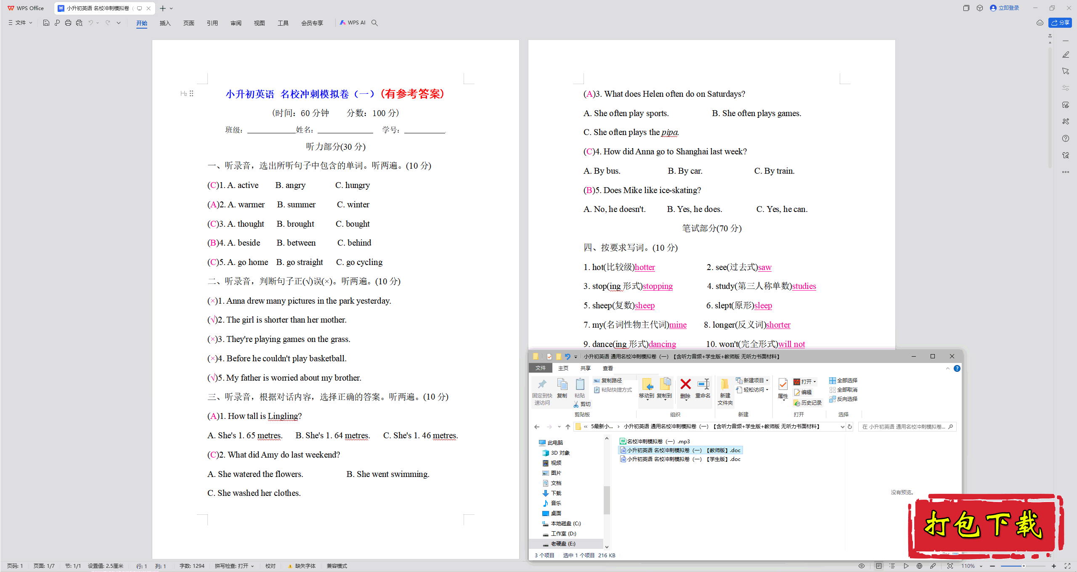The width and height of the screenshot is (1077, 572).
Task: Click the zoom slider handle
Action: pos(1024,566)
